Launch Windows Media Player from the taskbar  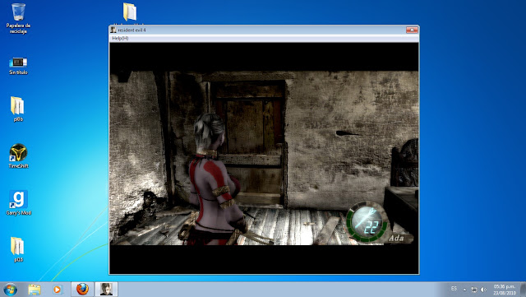coord(57,290)
